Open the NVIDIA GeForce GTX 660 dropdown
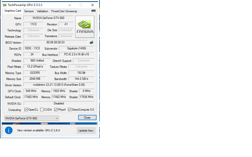Screen dimensions: 252x157 [x=32, y=118]
